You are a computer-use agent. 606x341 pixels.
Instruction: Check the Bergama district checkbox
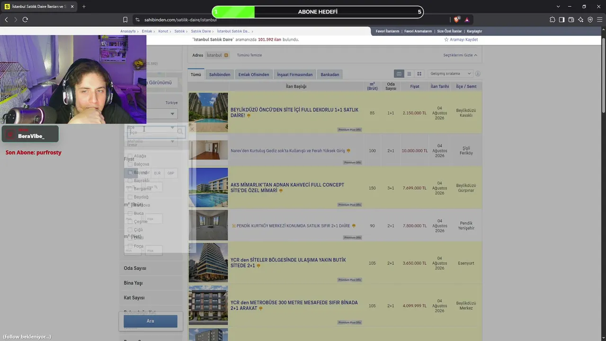(131, 188)
